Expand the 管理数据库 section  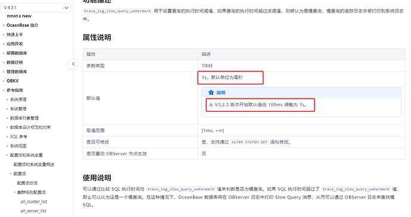(x=17, y=72)
